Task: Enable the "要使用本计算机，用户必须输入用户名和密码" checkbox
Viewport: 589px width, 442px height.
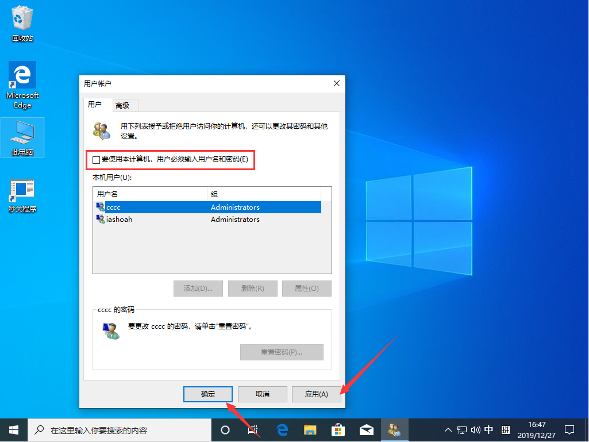Action: (x=96, y=160)
